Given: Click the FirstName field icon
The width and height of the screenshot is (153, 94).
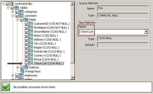Looking at the screenshot, I should click(31, 28).
